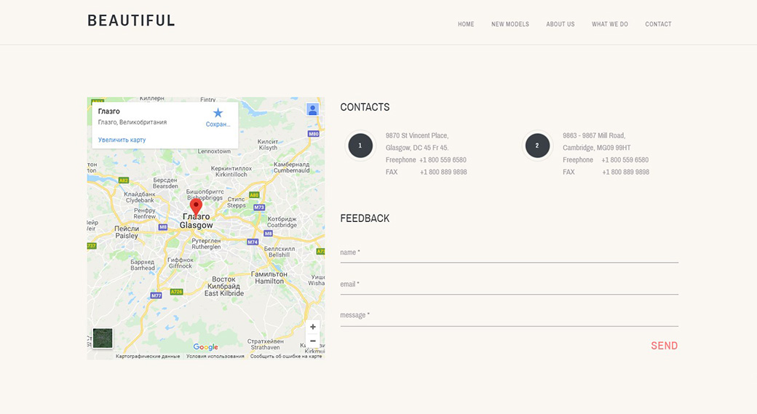Zoom out the map with minus button

(x=312, y=341)
